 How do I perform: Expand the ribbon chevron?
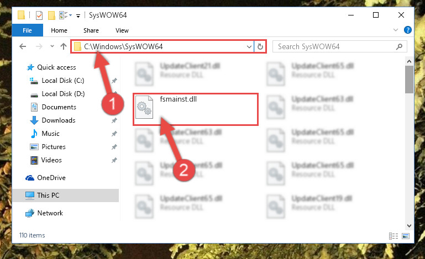point(396,30)
